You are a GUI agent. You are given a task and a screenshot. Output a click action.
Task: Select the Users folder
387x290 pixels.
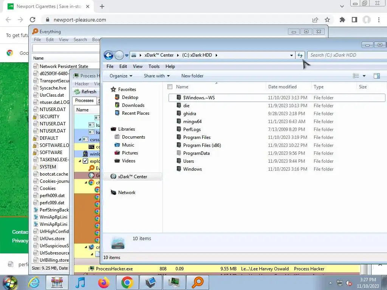[x=188, y=161]
